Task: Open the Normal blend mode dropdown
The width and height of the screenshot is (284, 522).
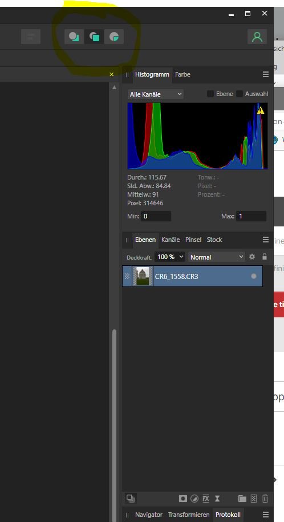Action: pyautogui.click(x=217, y=257)
